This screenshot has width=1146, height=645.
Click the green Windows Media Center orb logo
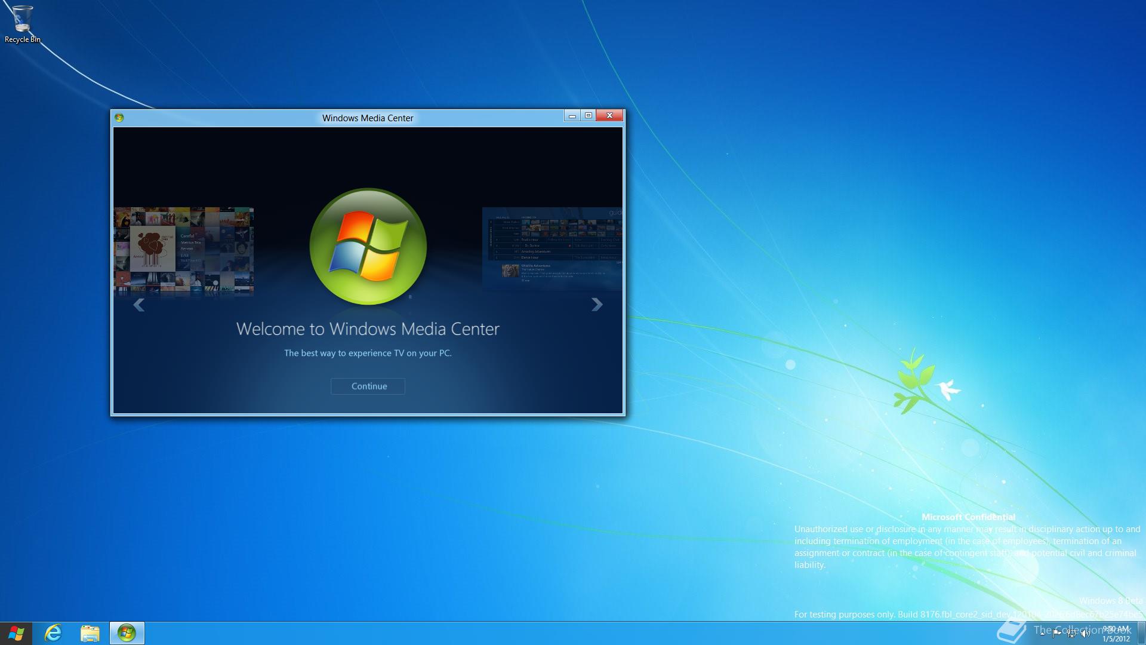368,246
